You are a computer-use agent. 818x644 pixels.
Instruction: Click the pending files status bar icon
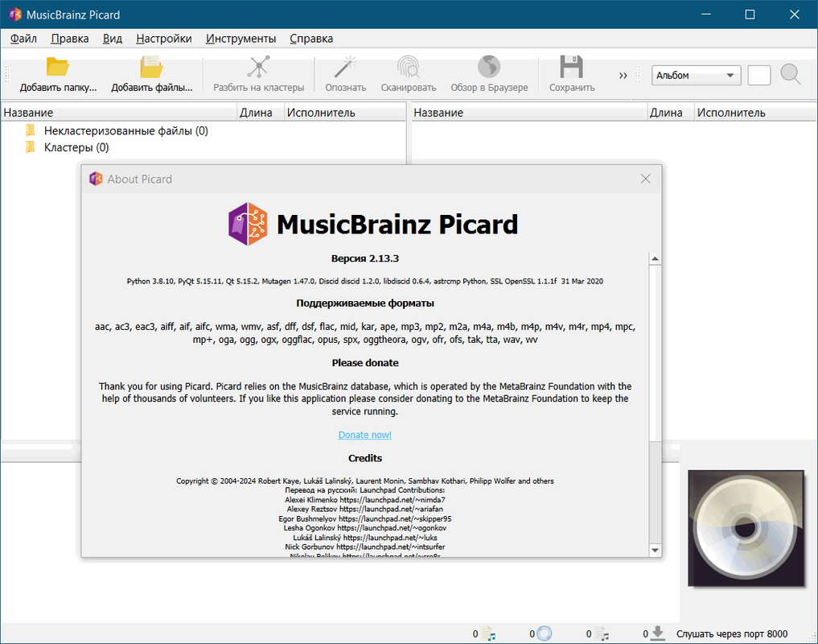click(x=602, y=634)
